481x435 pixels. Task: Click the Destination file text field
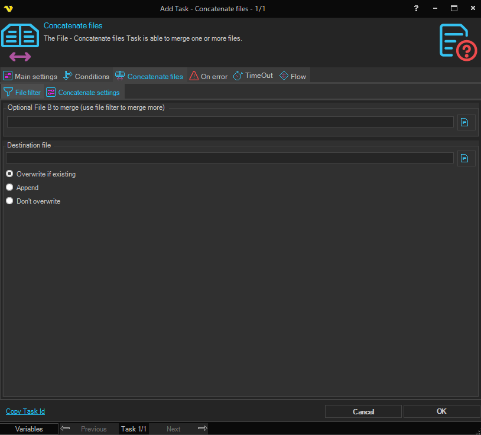pyautogui.click(x=230, y=158)
